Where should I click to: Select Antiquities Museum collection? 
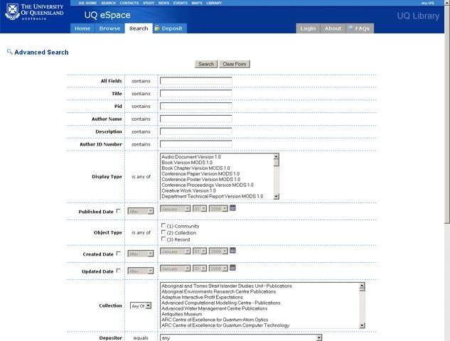pos(182,314)
